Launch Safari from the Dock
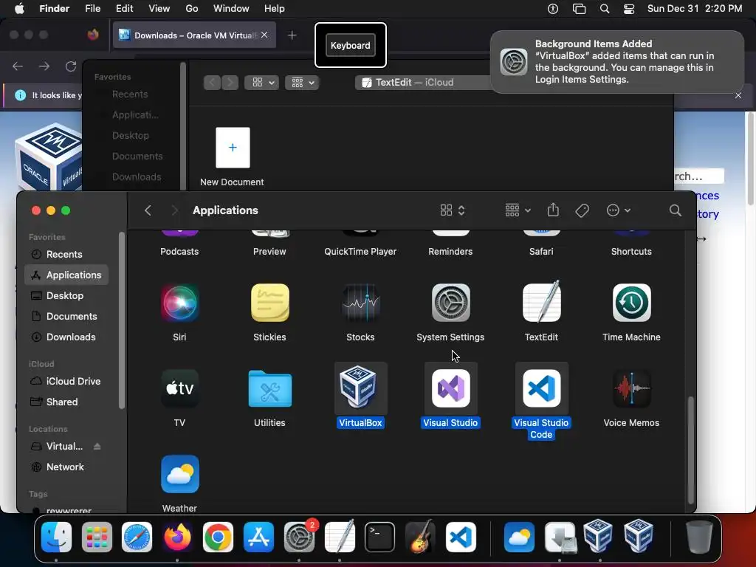The width and height of the screenshot is (756, 567). pyautogui.click(x=137, y=537)
